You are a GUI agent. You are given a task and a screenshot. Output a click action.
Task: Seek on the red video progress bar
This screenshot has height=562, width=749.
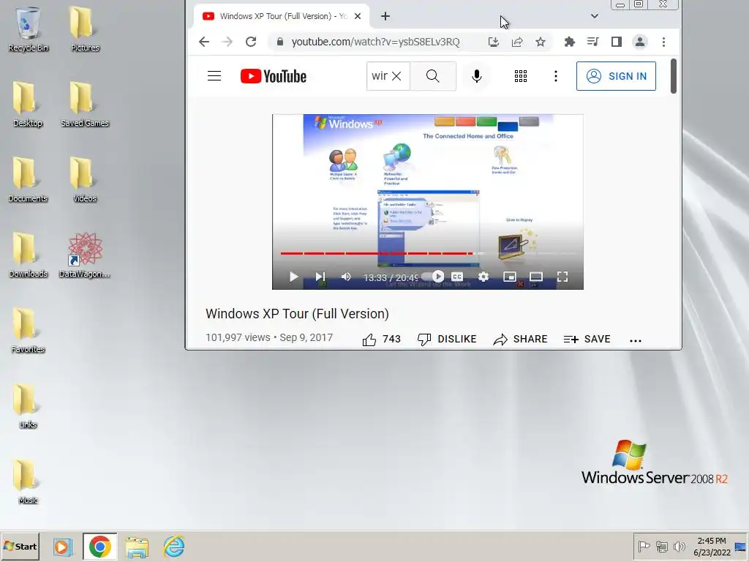pyautogui.click(x=428, y=253)
